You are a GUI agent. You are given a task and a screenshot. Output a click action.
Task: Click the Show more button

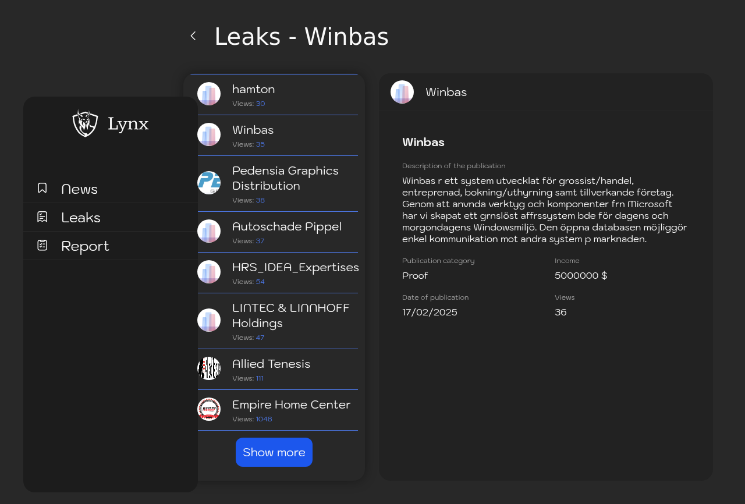point(274,452)
